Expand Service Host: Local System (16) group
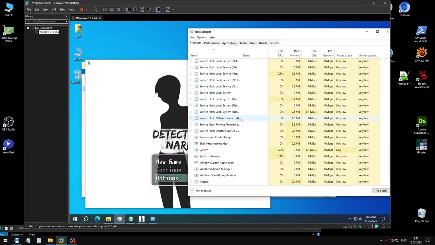The height and width of the screenshot is (245, 435). point(191,99)
